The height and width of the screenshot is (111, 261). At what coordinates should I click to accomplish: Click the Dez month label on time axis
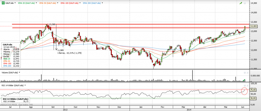click(x=119, y=107)
